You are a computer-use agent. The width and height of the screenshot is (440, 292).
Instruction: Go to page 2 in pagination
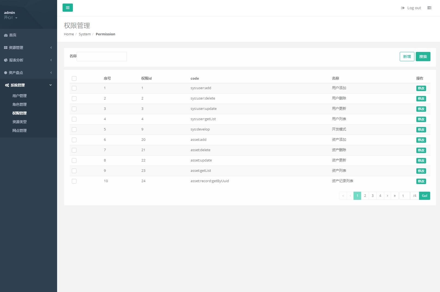(x=365, y=196)
